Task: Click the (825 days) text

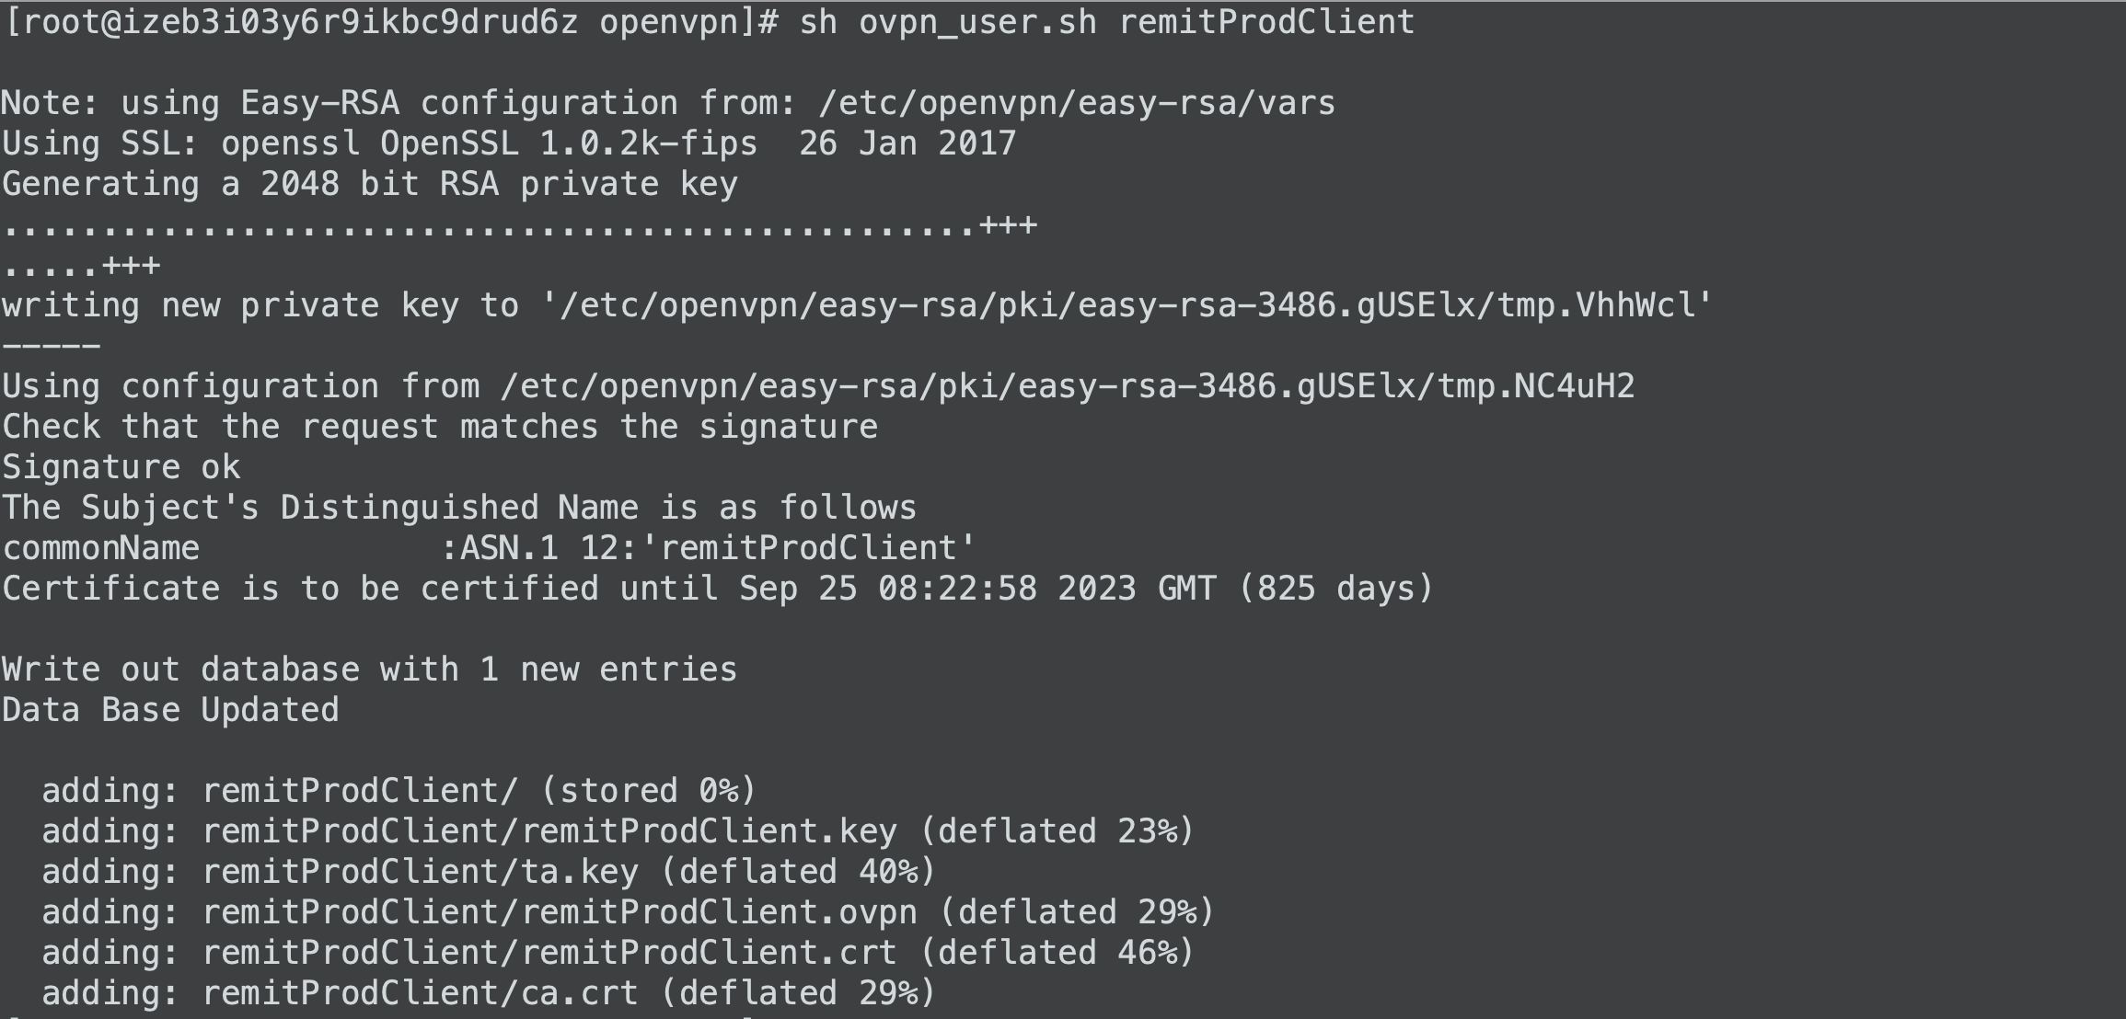Action: 1336,589
